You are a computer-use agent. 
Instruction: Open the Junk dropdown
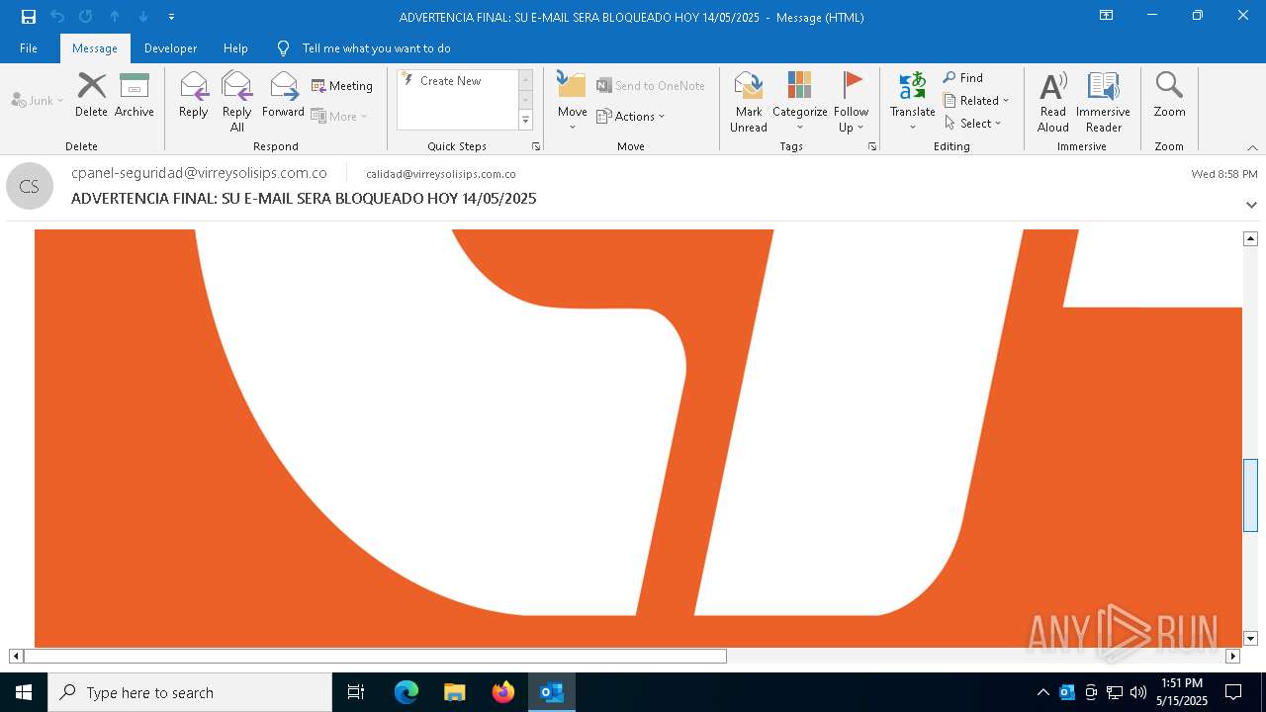coord(38,100)
